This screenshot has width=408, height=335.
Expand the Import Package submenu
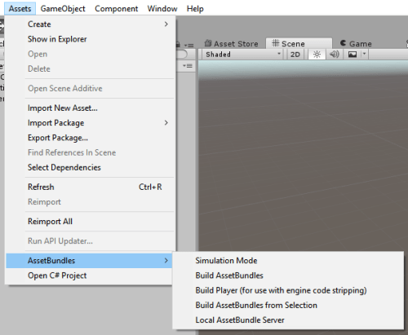click(91, 123)
